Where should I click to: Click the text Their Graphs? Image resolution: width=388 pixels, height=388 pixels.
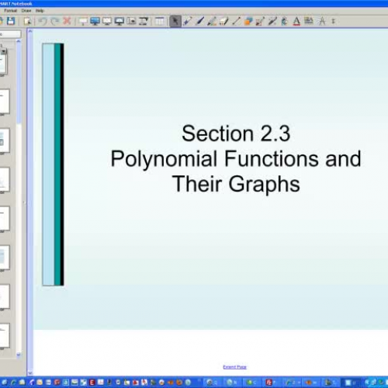coord(236,184)
